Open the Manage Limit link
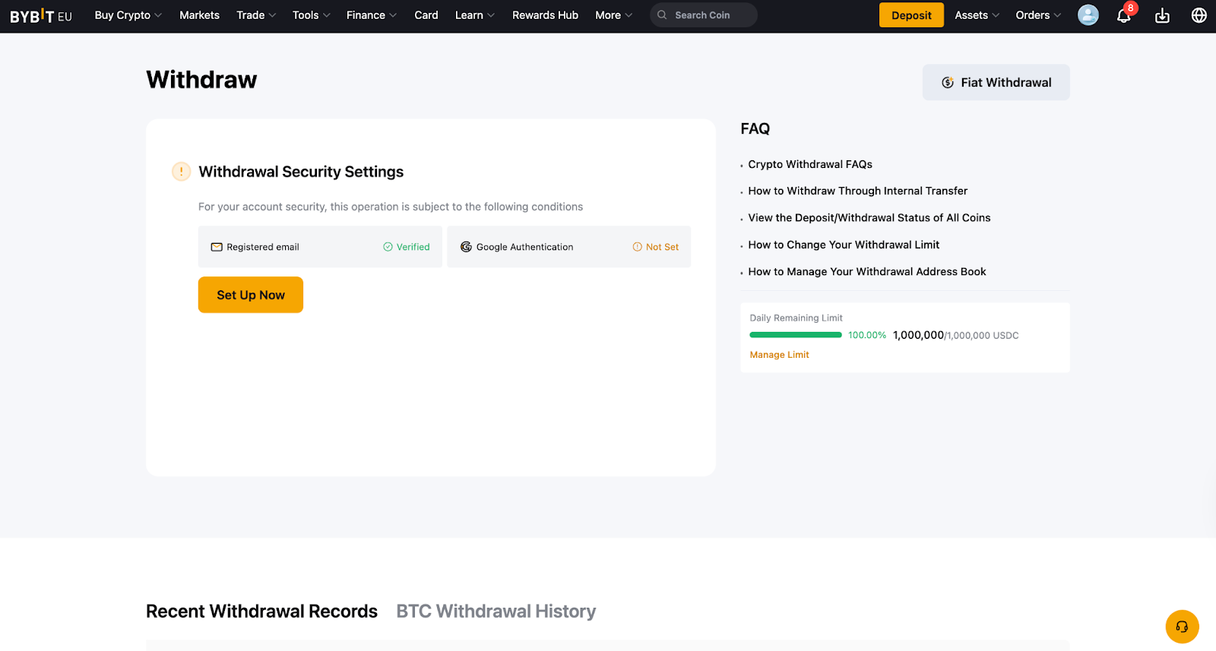 pyautogui.click(x=779, y=355)
